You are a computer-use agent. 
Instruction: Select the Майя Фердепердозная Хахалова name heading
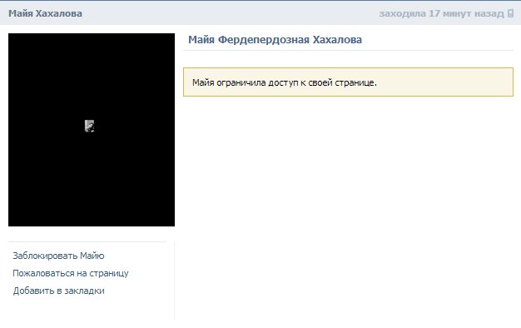[x=275, y=40]
